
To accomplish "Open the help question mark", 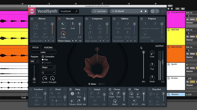I will pos(157,11).
